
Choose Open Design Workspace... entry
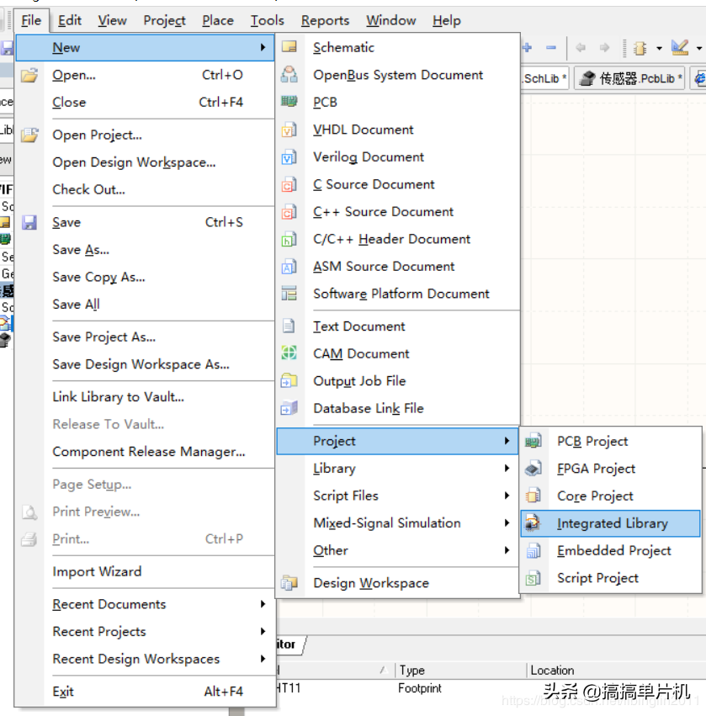(x=134, y=162)
